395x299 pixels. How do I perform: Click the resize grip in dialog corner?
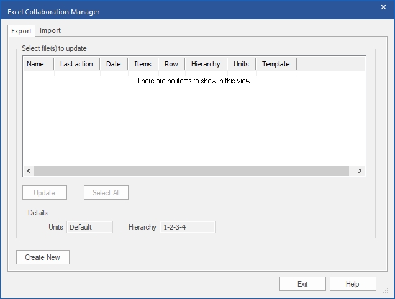coord(386,291)
